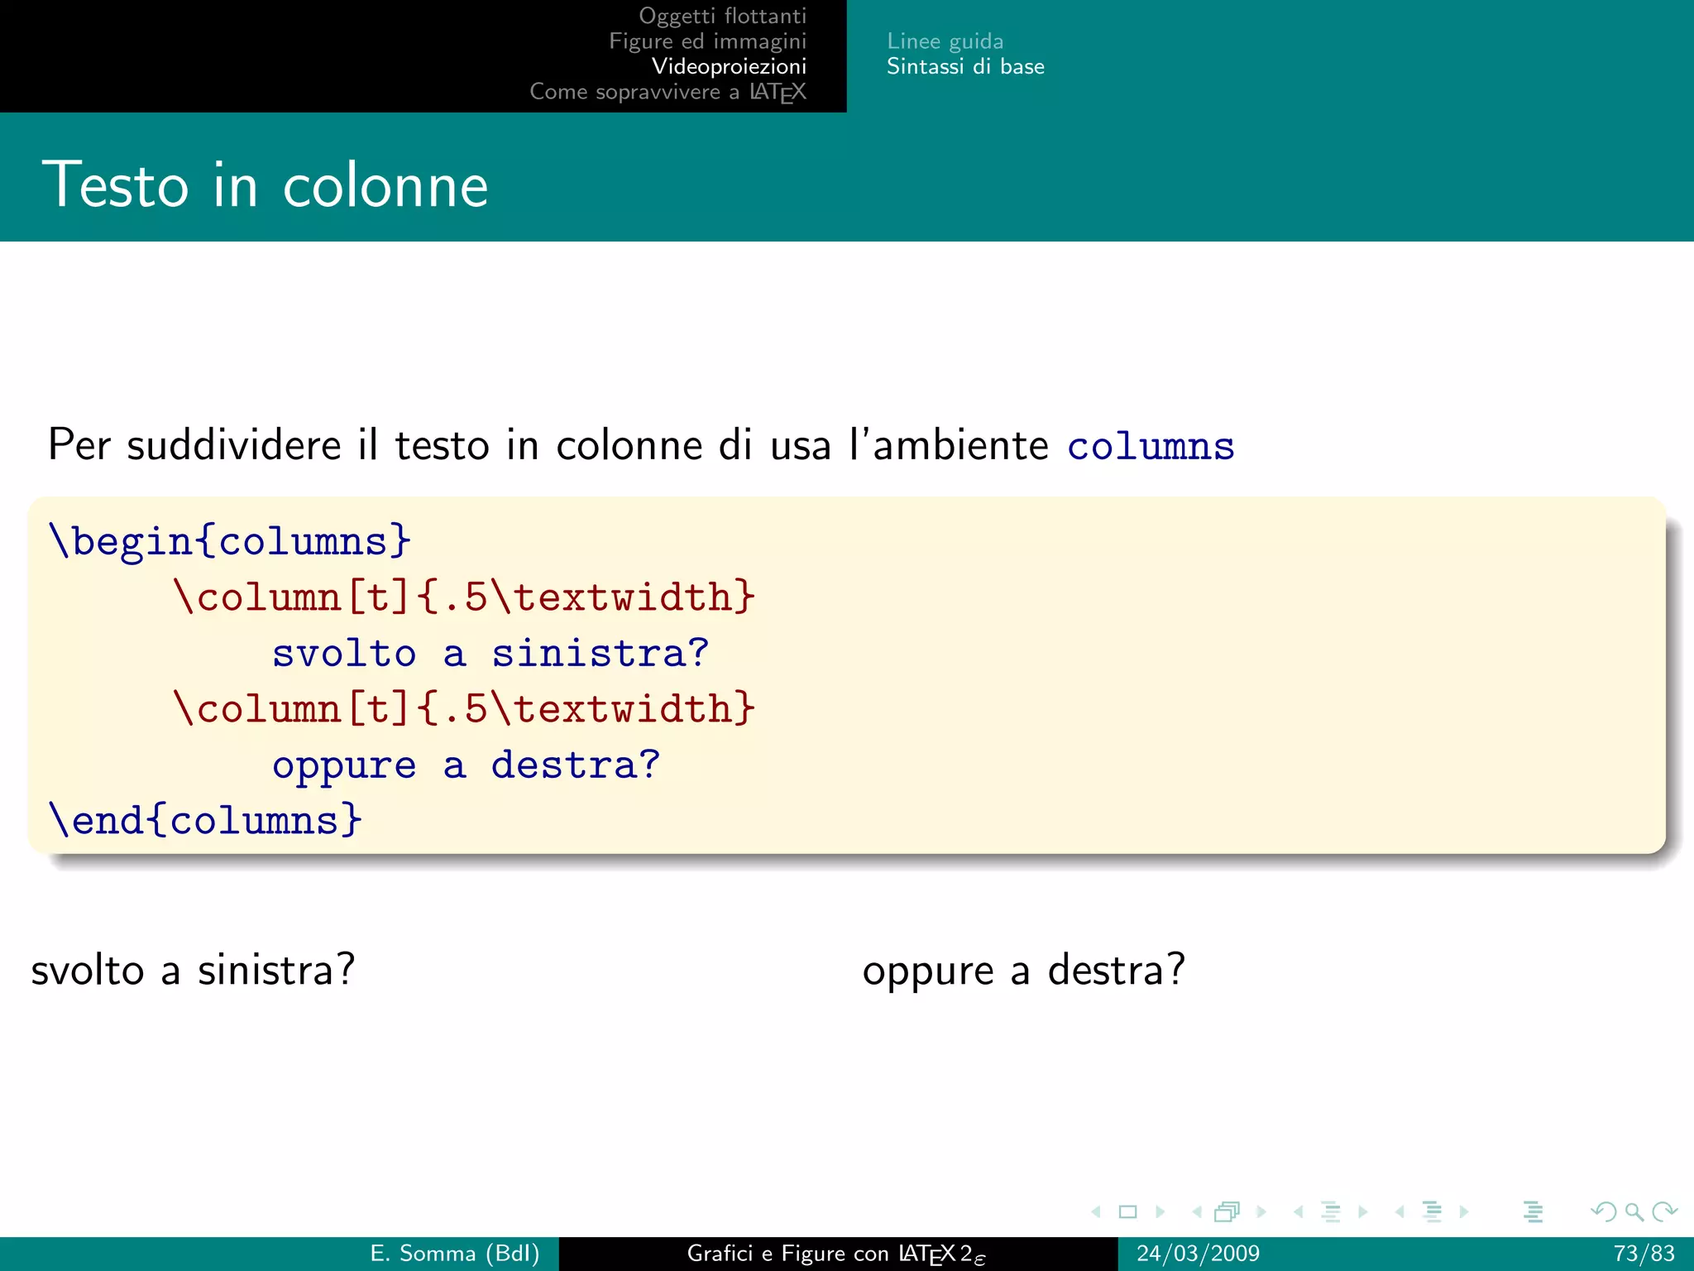Jump to previous section arrow

click(x=1400, y=1212)
